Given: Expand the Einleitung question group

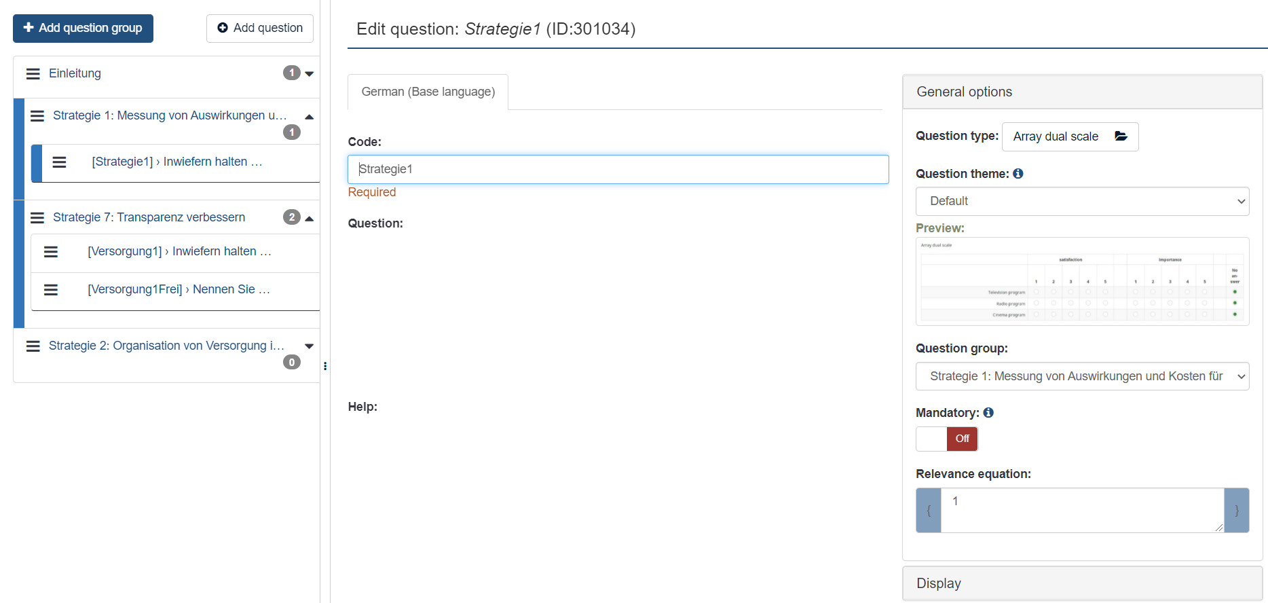Looking at the screenshot, I should [310, 74].
